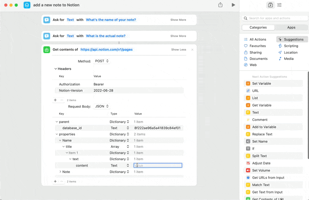Add the Set Volume action

[x=273, y=170]
